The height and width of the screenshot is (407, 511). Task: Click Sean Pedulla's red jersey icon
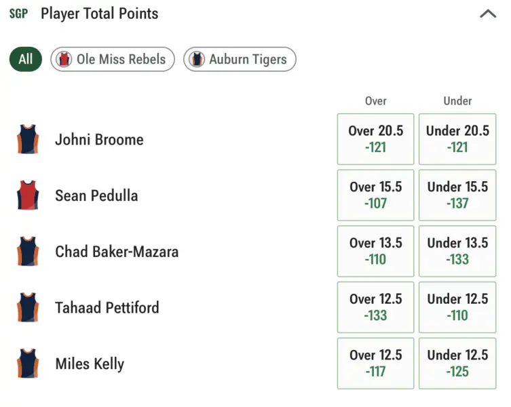coord(28,195)
